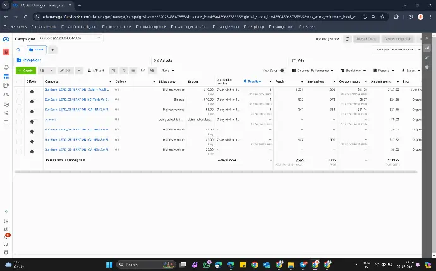Click the Meta logo in the sidebar
The height and width of the screenshot is (271, 436).
(x=6, y=39)
